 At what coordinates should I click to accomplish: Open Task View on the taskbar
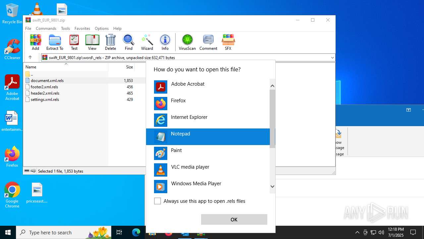(x=119, y=232)
